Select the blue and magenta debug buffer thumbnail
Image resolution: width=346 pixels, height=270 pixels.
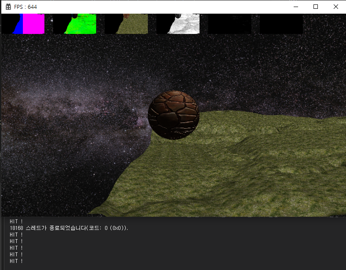(x=23, y=24)
